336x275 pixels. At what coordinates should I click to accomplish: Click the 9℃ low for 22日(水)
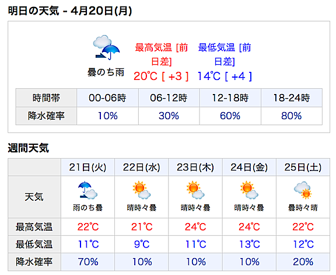(x=141, y=244)
